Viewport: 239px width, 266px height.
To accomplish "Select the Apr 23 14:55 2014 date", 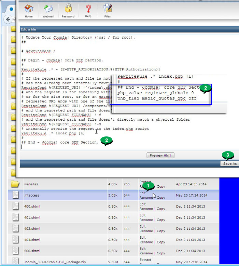I will [x=191, y=184].
